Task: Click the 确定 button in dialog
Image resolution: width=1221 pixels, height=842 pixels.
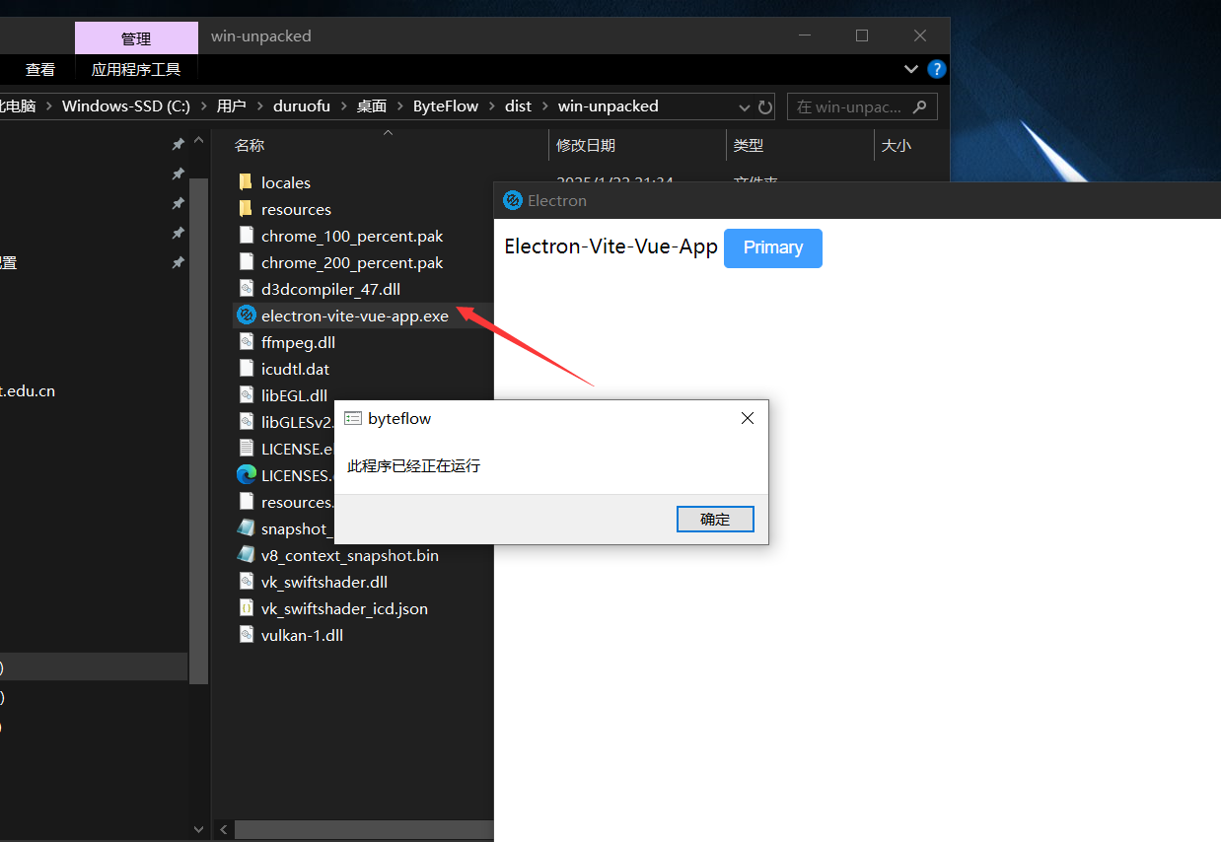Action: pyautogui.click(x=715, y=519)
